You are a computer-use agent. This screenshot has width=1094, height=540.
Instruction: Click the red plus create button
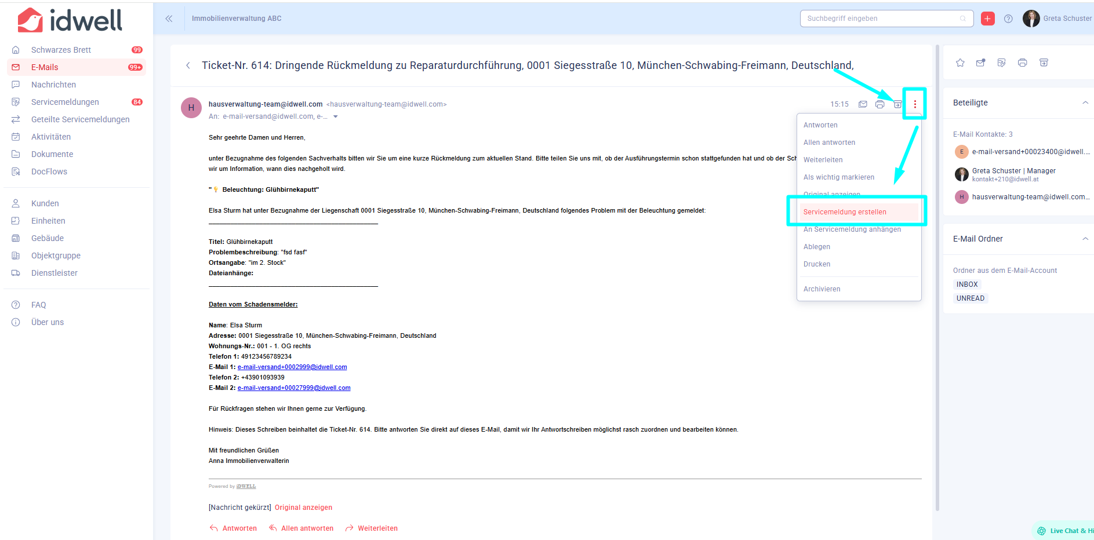coord(988,19)
